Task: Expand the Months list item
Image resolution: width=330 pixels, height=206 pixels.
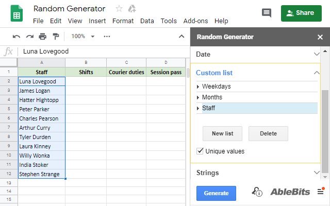Action: (199, 97)
